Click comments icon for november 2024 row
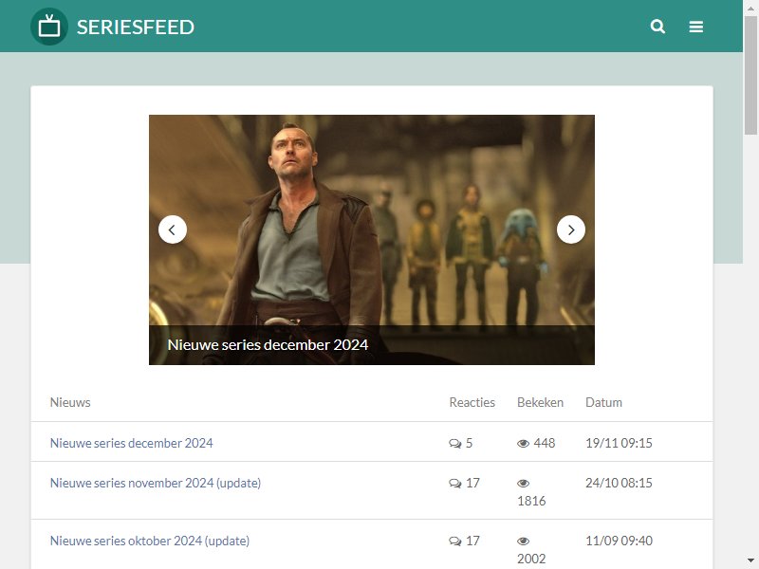Viewport: 759px width, 569px height. 455,484
